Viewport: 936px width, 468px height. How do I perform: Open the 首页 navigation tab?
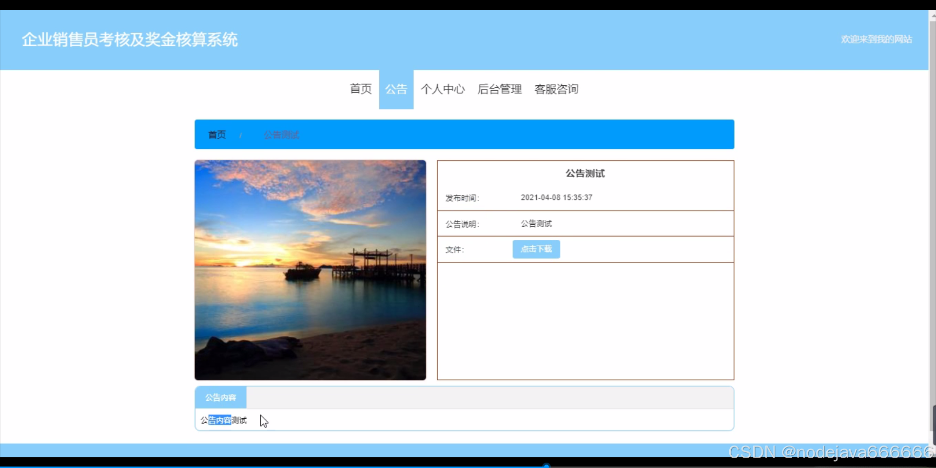tap(360, 89)
